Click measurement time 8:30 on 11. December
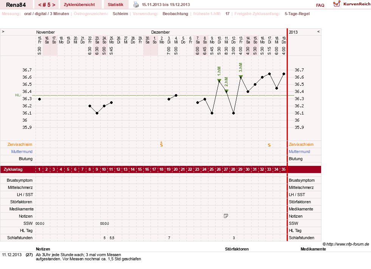This screenshot has height=269, width=371. [227, 51]
